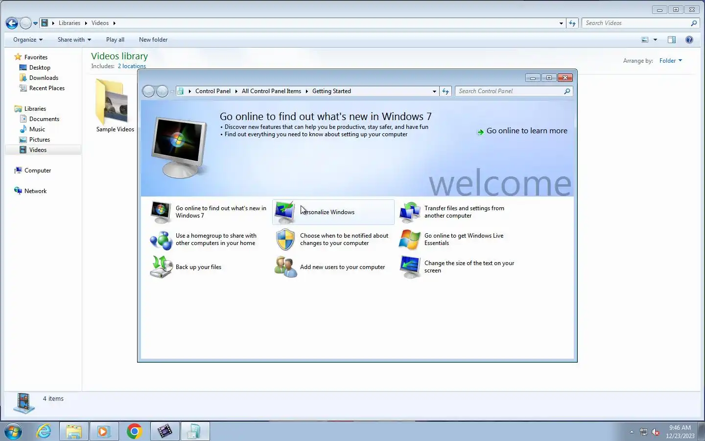Image resolution: width=705 pixels, height=441 pixels.
Task: Click the 2 locations link
Action: (x=132, y=66)
